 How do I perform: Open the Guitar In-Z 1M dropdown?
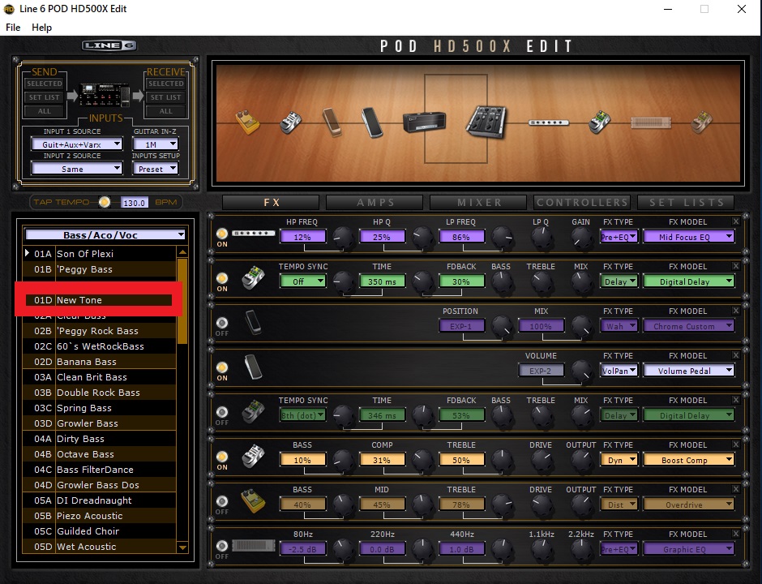coord(156,144)
